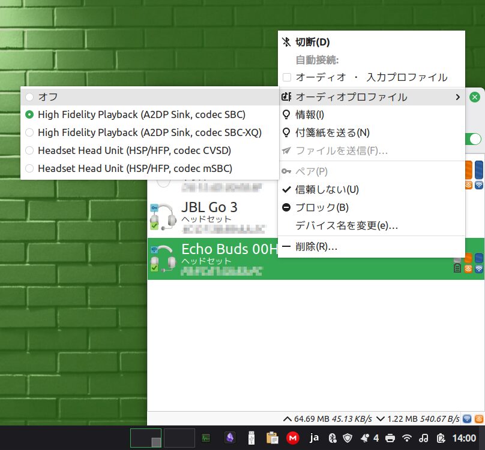The height and width of the screenshot is (450, 485).
Task: Select High Fidelity Playback codec SBC-XQ
Action: coord(149,132)
